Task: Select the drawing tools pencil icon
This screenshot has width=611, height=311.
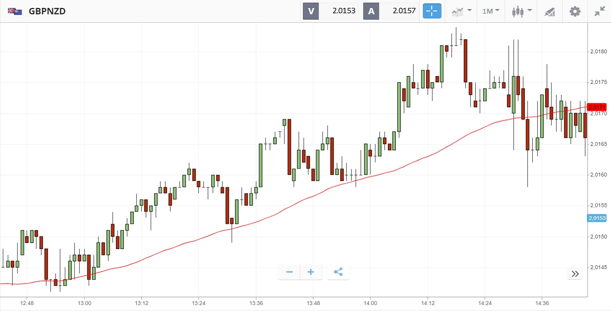Action: (549, 11)
